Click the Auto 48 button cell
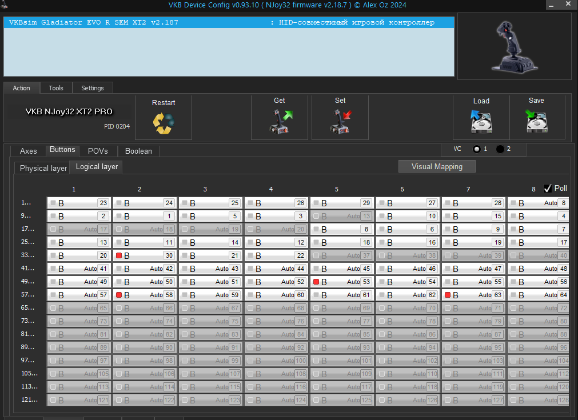The height and width of the screenshot is (420, 578). point(539,269)
